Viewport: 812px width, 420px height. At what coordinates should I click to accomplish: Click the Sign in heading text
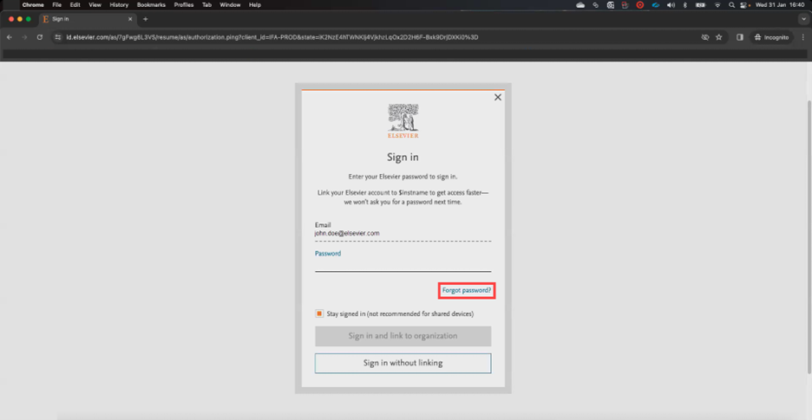pyautogui.click(x=403, y=158)
